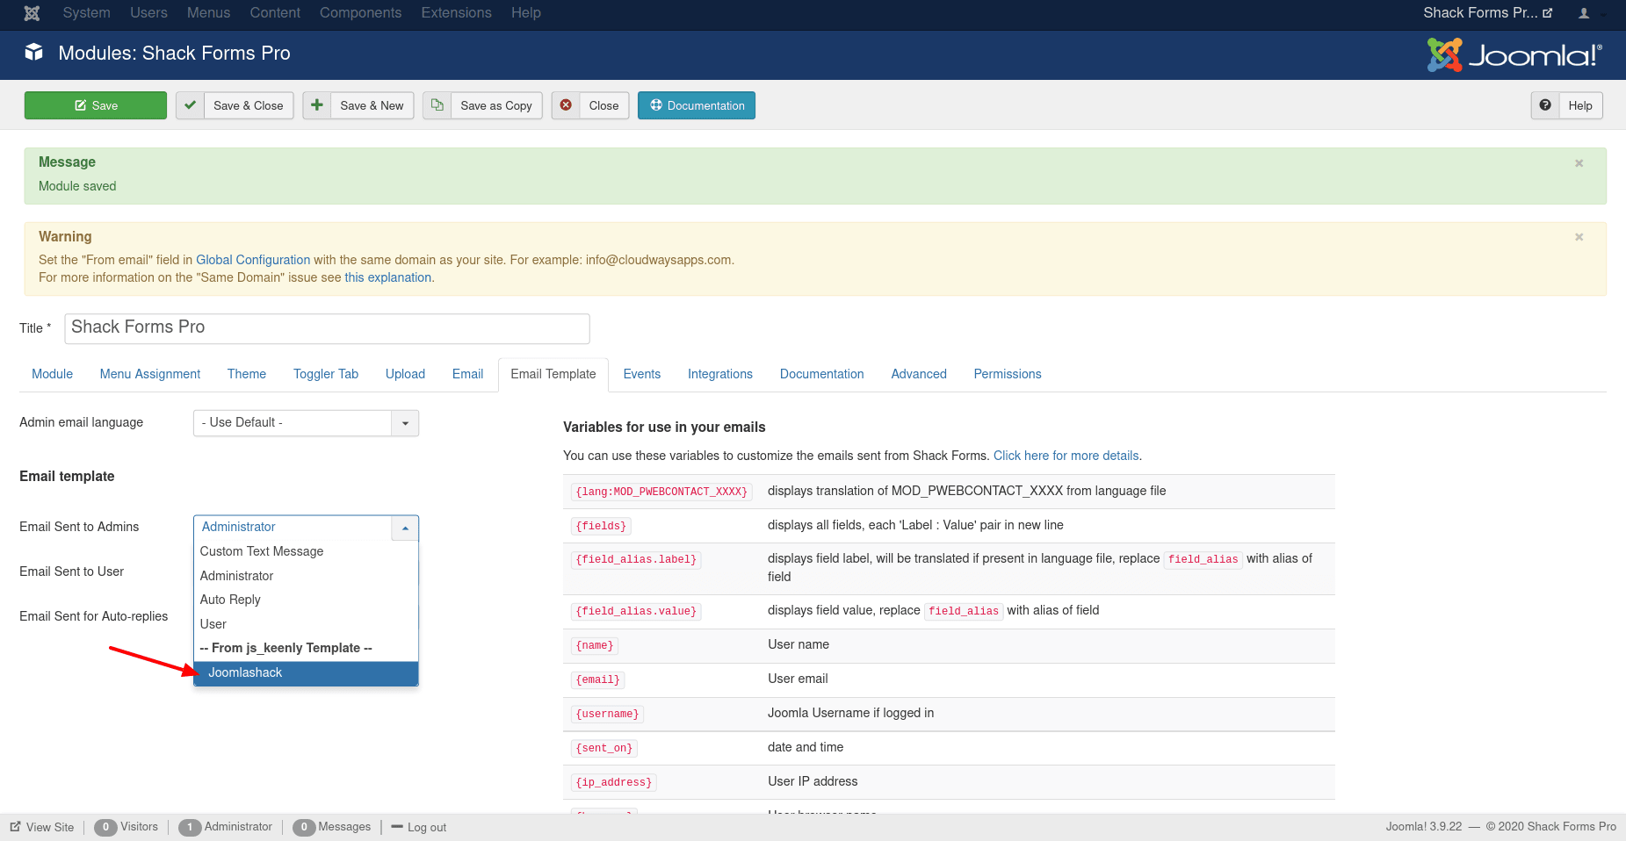This screenshot has width=1626, height=841.
Task: Click the blue Documentation button
Action: [697, 105]
